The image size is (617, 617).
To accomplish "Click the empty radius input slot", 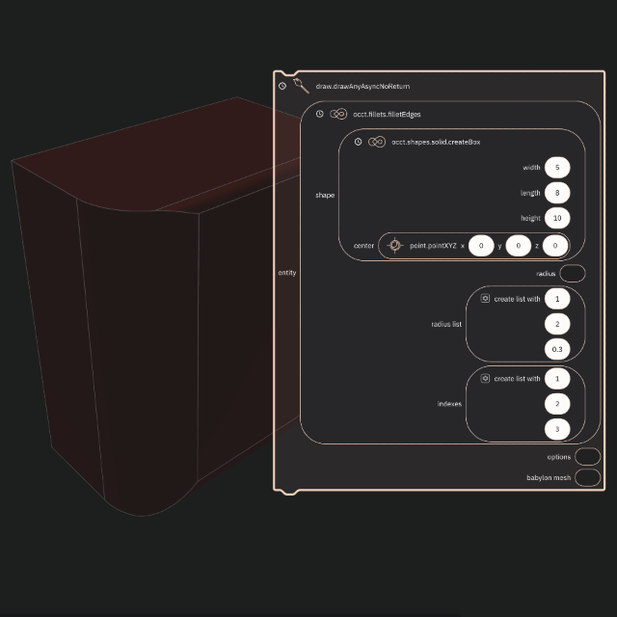I will (x=572, y=274).
